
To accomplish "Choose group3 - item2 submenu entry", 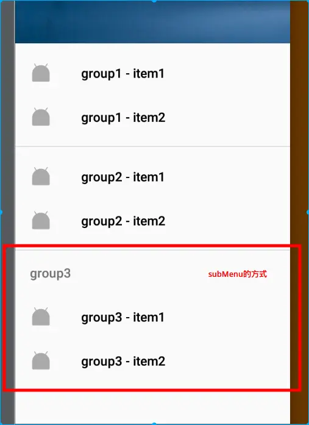I will click(152, 361).
